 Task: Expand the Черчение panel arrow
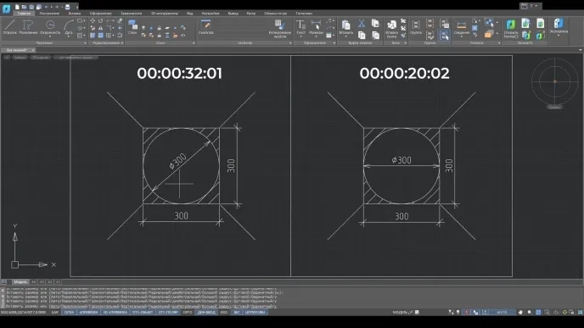point(85,43)
